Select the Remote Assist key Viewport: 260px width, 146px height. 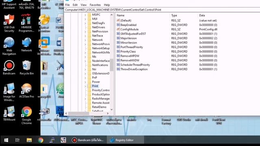point(100,103)
